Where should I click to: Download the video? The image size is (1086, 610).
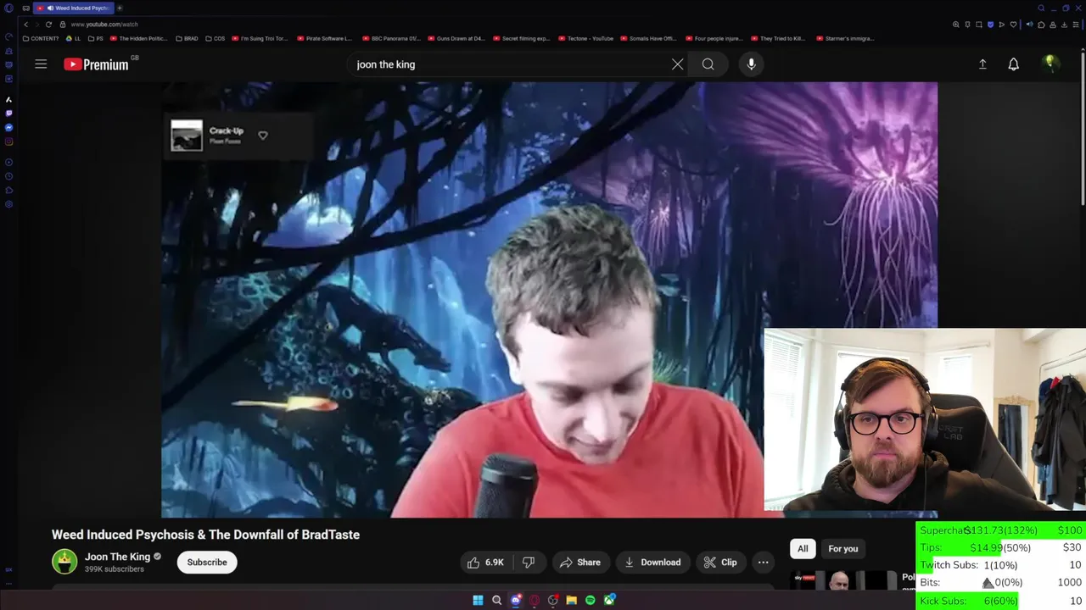tap(652, 563)
